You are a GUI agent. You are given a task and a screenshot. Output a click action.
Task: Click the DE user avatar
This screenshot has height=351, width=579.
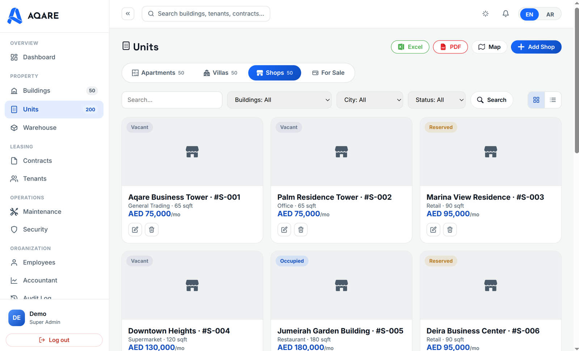pyautogui.click(x=17, y=318)
